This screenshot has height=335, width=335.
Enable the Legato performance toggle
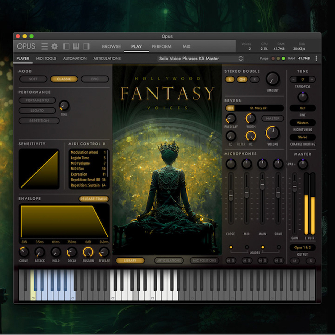[38, 110]
